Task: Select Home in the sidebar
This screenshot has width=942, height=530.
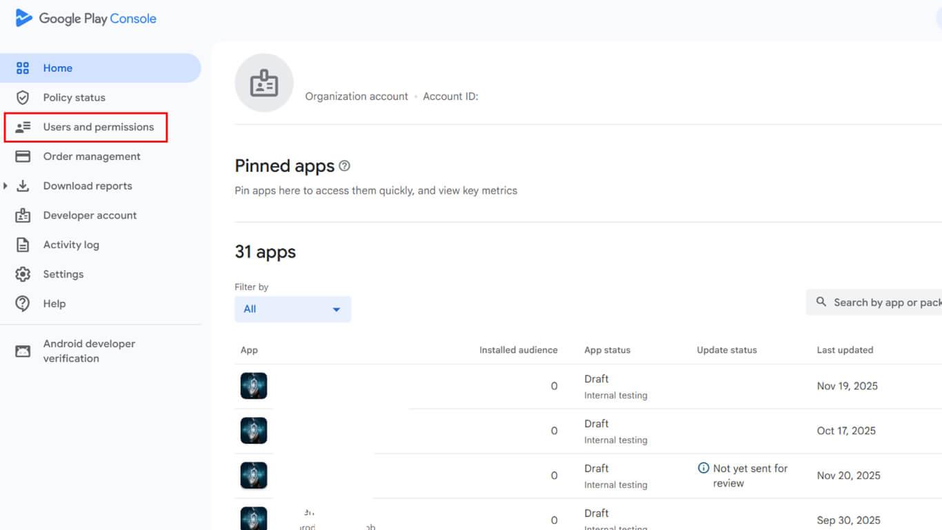Action: 58,68
